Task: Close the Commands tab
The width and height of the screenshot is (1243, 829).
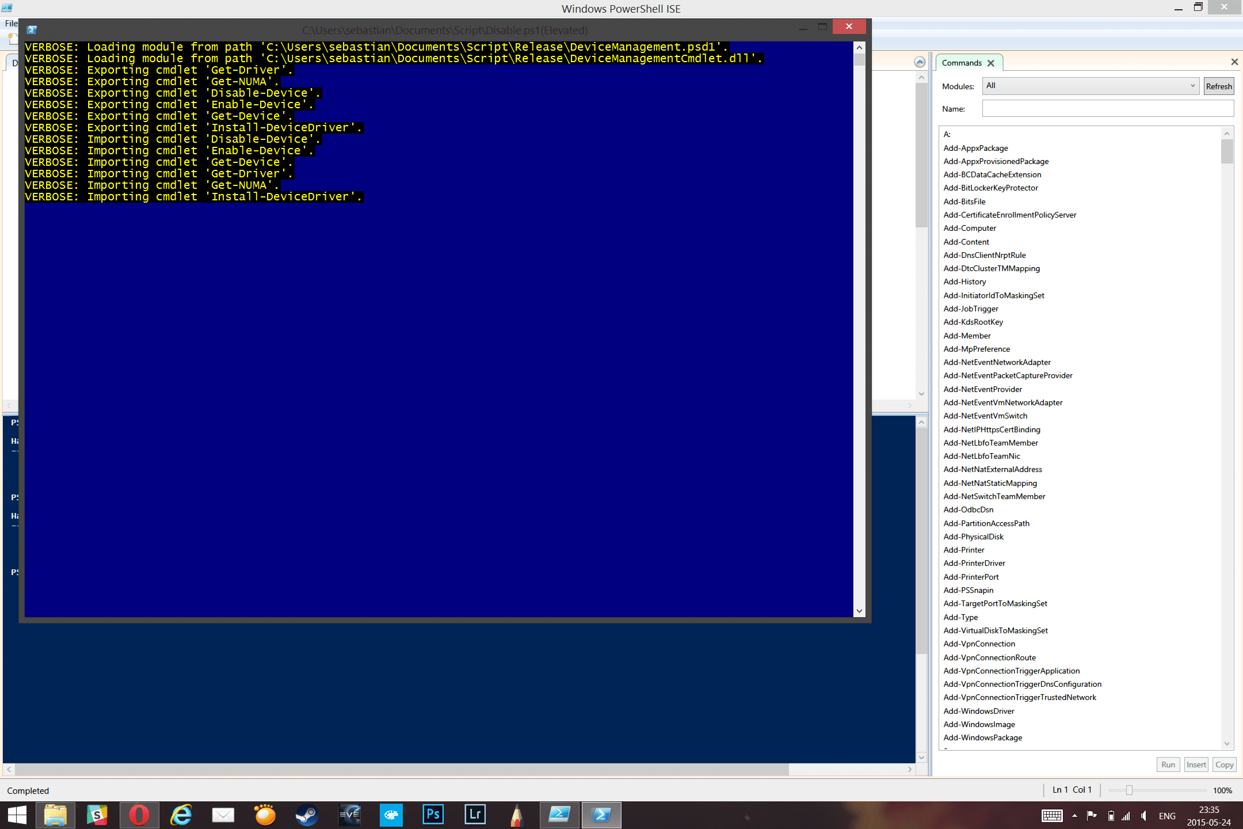Action: 991,63
